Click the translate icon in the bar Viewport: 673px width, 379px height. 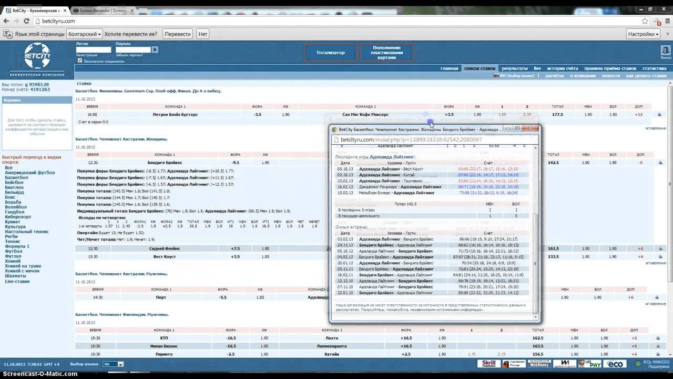coord(7,34)
